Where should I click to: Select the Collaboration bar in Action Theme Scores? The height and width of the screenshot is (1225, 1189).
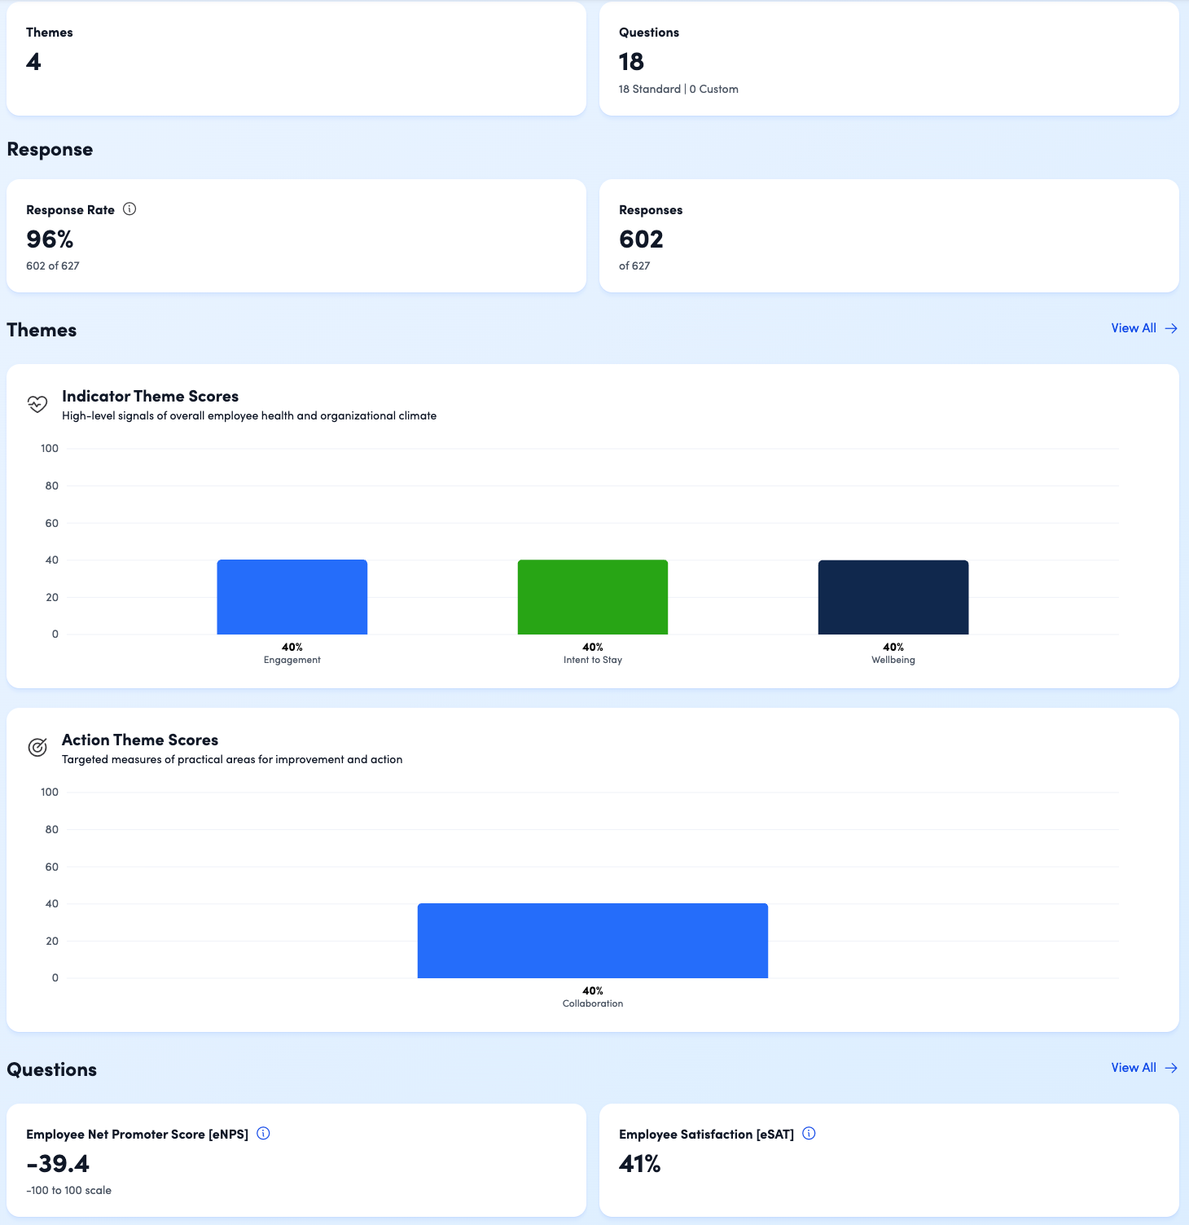[592, 940]
